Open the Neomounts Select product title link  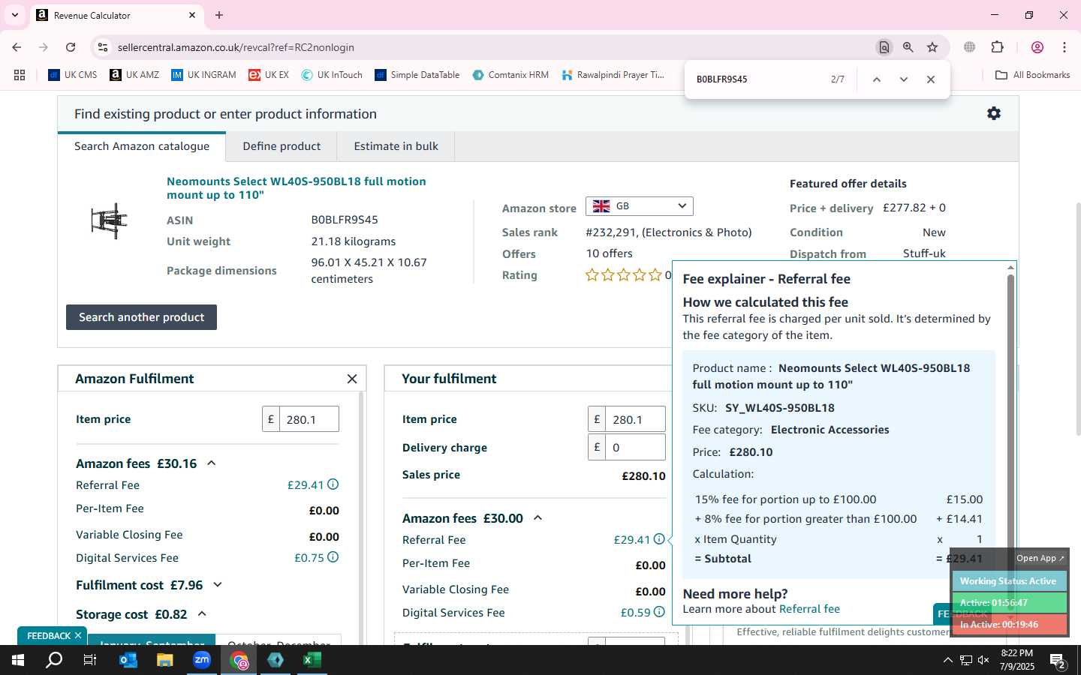[x=296, y=188]
